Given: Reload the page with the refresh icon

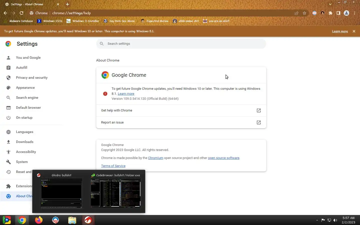Looking at the screenshot, I should tap(21, 13).
